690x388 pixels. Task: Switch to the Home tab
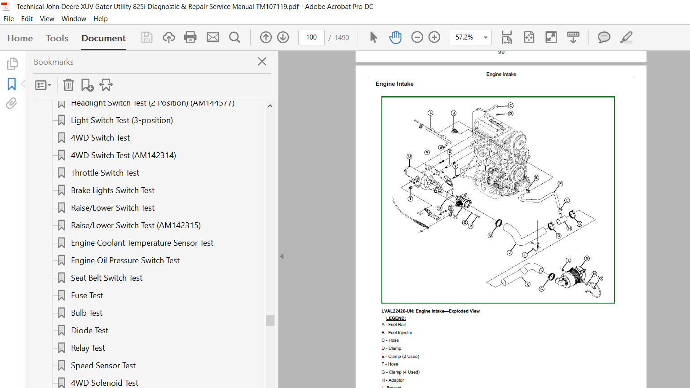(x=20, y=38)
